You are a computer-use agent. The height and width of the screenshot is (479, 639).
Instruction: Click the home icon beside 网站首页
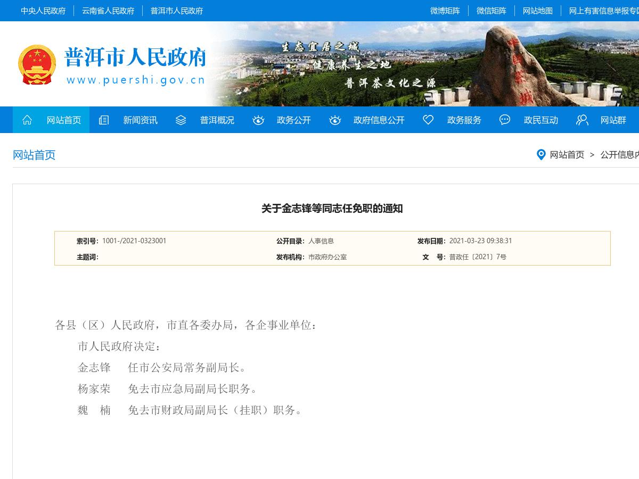pyautogui.click(x=27, y=120)
